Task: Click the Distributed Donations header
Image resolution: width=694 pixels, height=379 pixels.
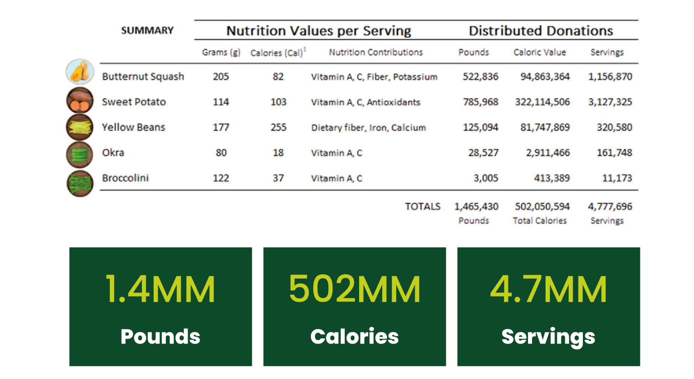Action: 541,31
